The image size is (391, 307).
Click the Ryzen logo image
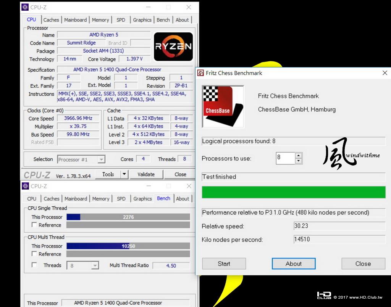pyautogui.click(x=173, y=47)
